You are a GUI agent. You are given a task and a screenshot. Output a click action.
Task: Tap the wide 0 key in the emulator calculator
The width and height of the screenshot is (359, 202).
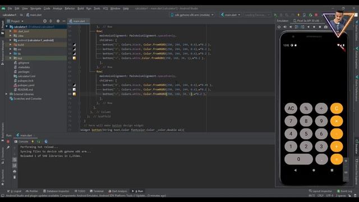pyautogui.click(x=298, y=159)
